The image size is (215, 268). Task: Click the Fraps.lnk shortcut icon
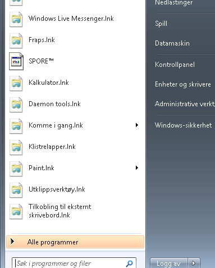pyautogui.click(x=16, y=40)
